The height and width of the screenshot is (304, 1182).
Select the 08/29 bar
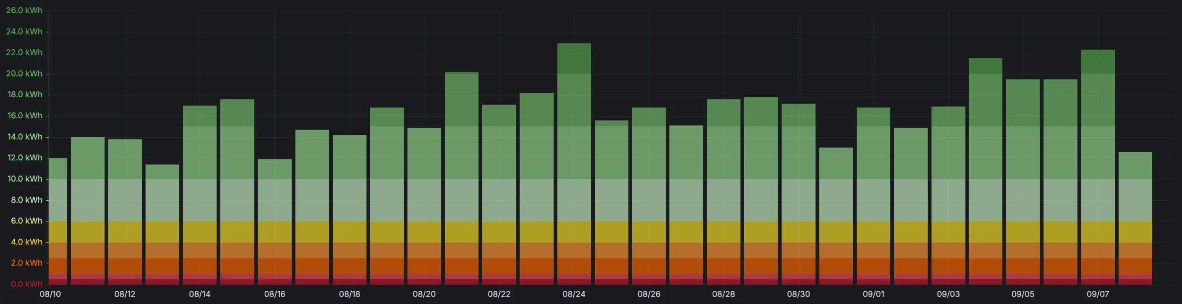tap(761, 191)
